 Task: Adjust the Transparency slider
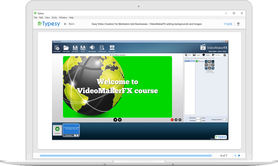[209, 73]
